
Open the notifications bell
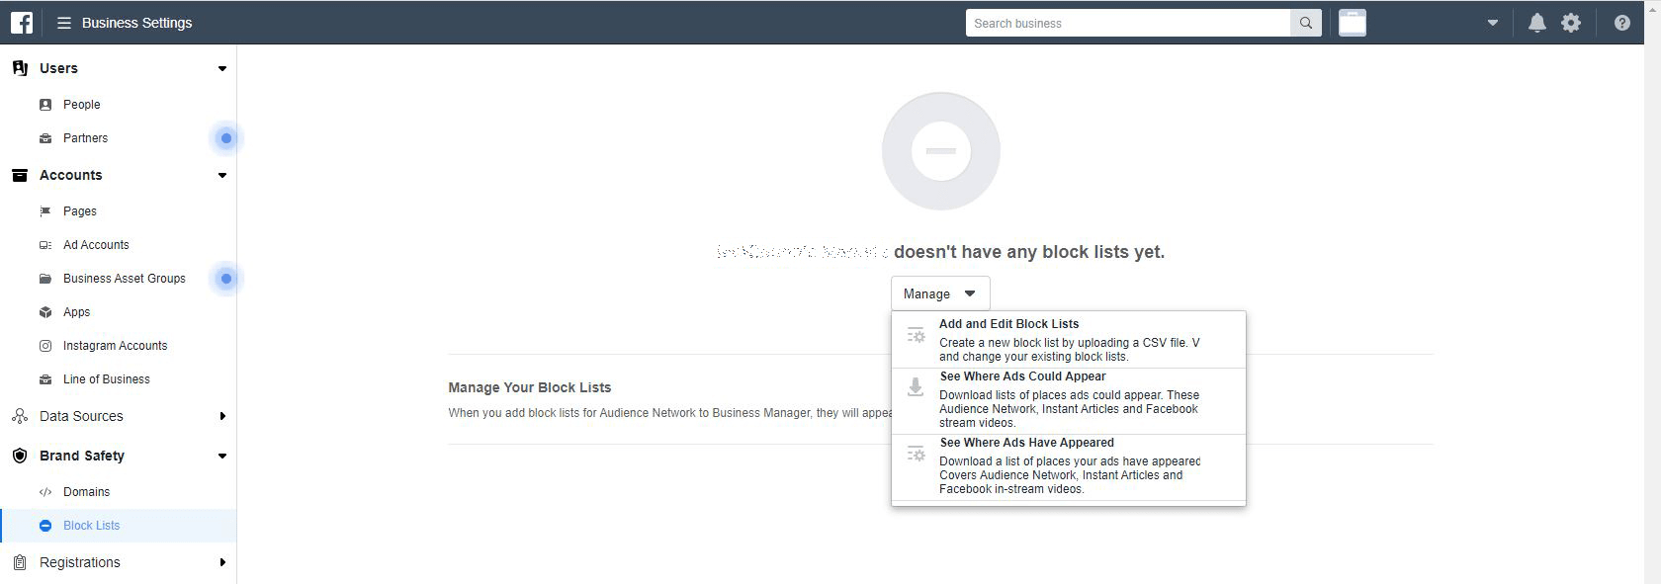(x=1536, y=23)
